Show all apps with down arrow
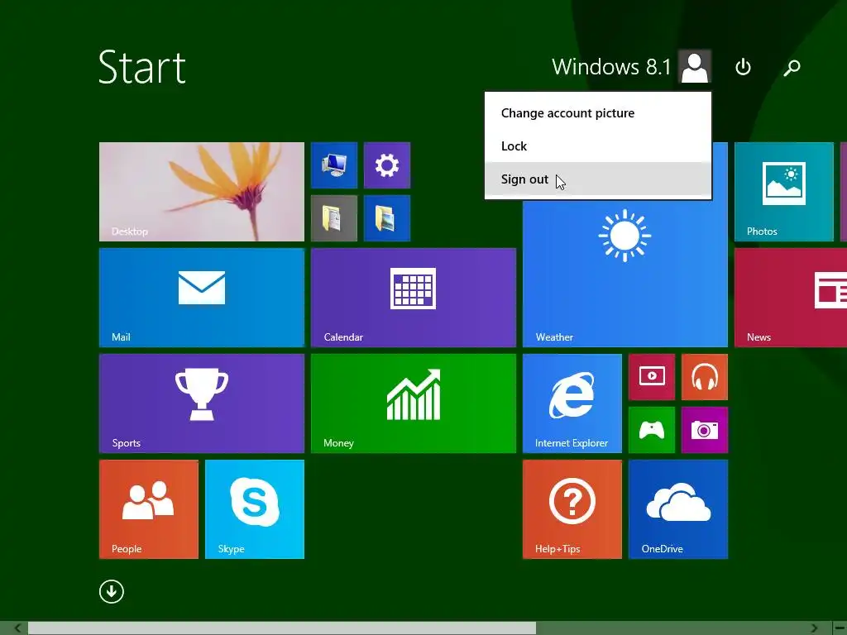This screenshot has height=635, width=847. coord(112,591)
